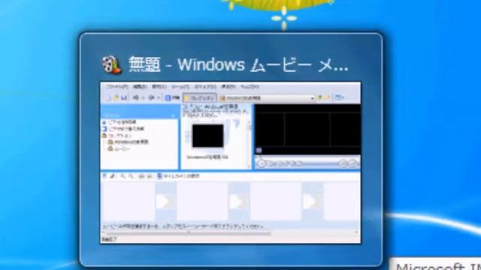Click the 無題 - Windows ムービー thumbnail title

pyautogui.click(x=238, y=64)
